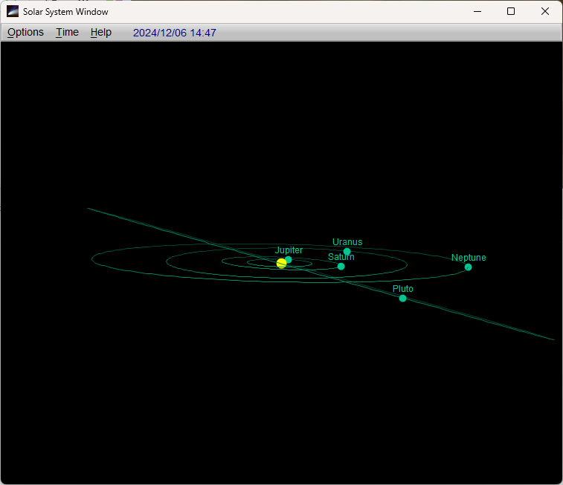Viewport: 563px width, 485px height.
Task: Select the Saturn planet dot
Action: point(341,267)
